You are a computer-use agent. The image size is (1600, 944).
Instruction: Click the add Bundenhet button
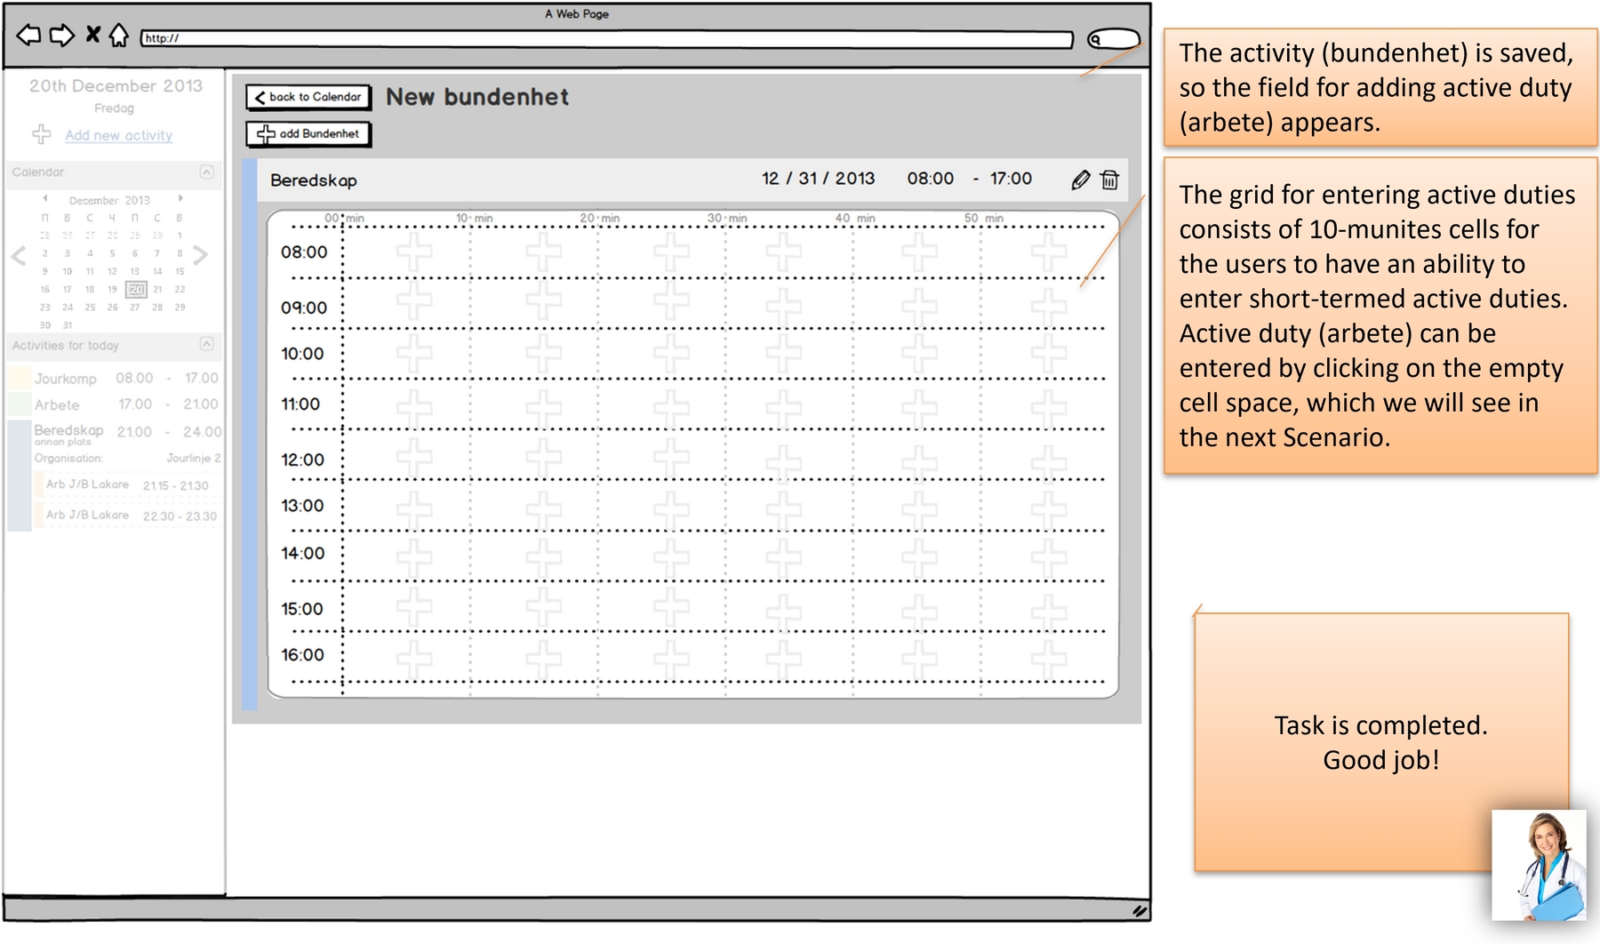point(308,134)
